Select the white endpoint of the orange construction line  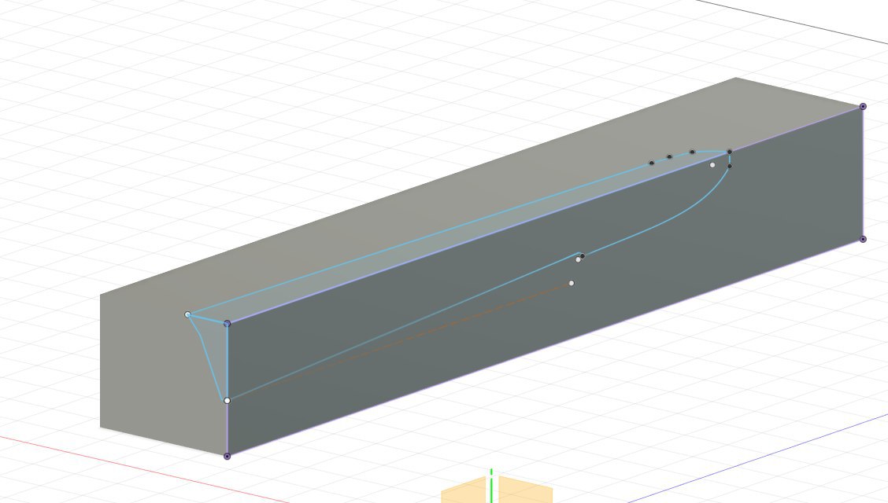pos(572,283)
